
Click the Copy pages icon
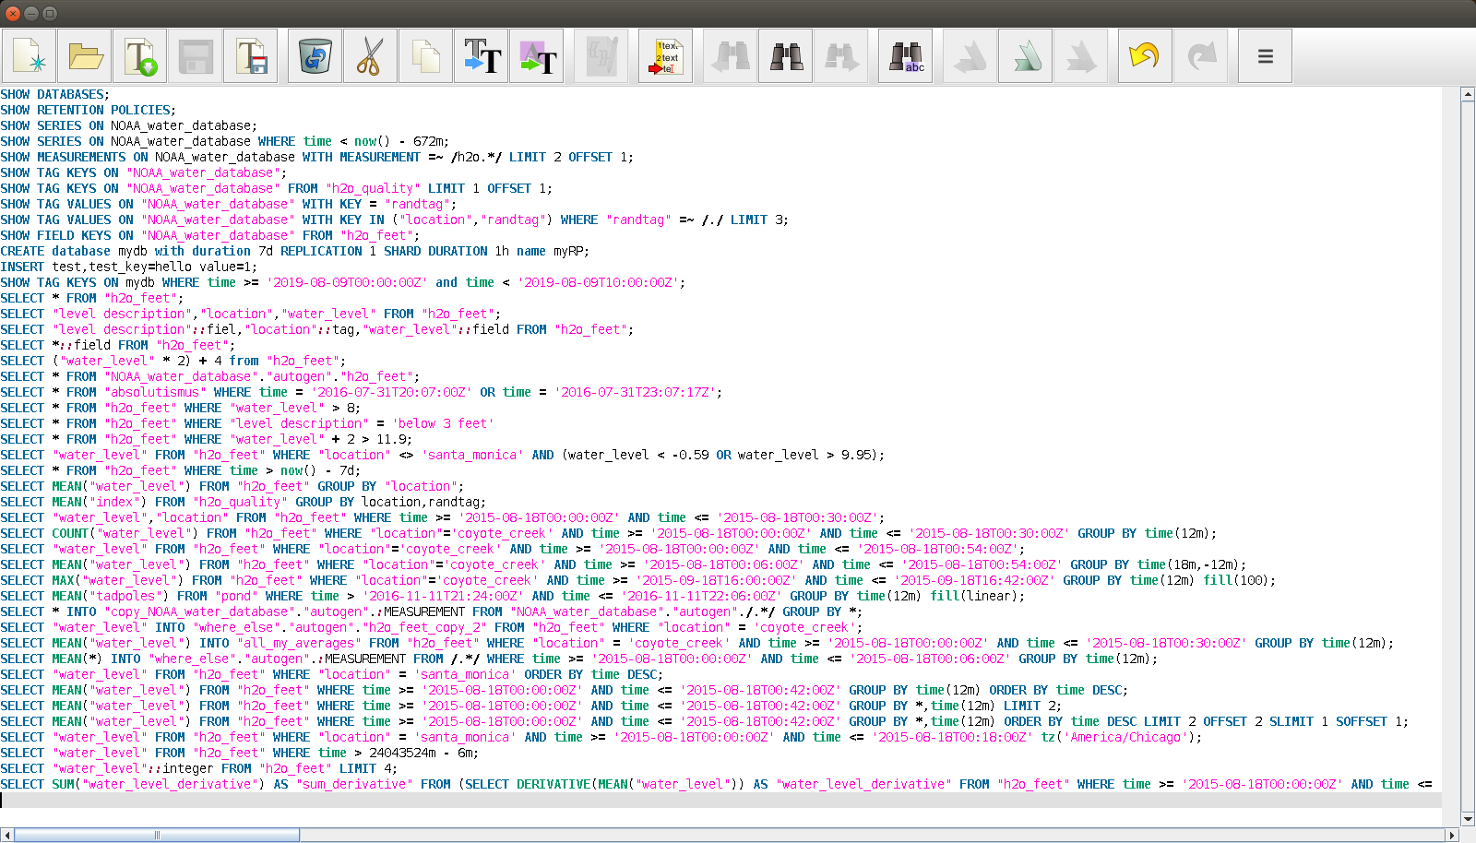pos(425,56)
